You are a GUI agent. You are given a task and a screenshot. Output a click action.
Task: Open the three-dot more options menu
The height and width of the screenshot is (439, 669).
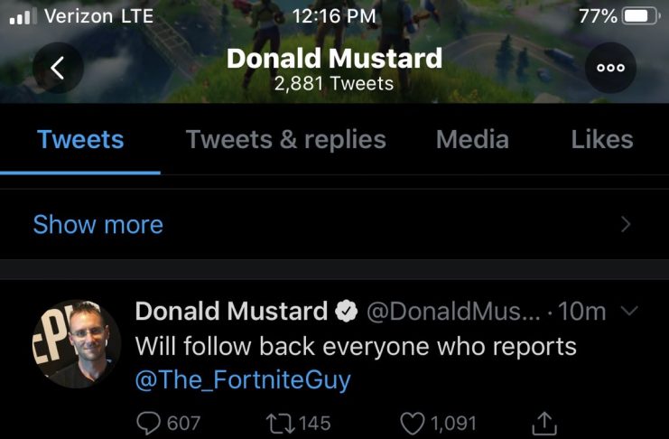pos(610,68)
